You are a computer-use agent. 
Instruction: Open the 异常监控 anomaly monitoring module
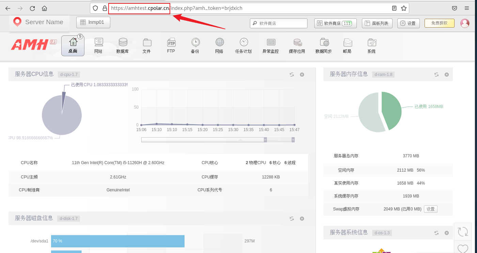pos(271,46)
